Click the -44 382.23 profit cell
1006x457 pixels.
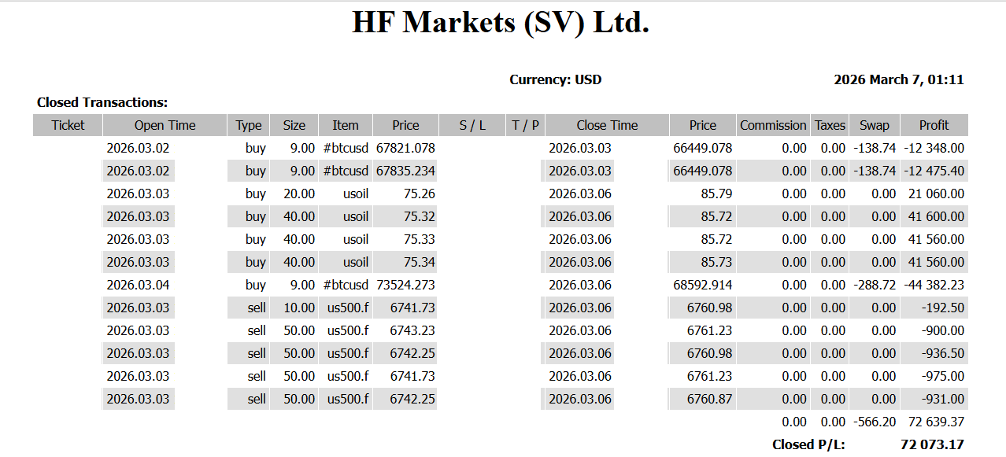click(x=933, y=285)
